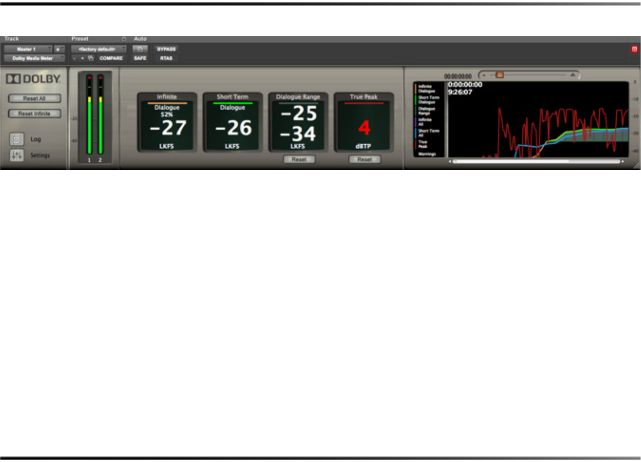Image resolution: width=641 pixels, height=462 pixels.
Task: Click the channel 1 level meter
Action: coord(89,114)
